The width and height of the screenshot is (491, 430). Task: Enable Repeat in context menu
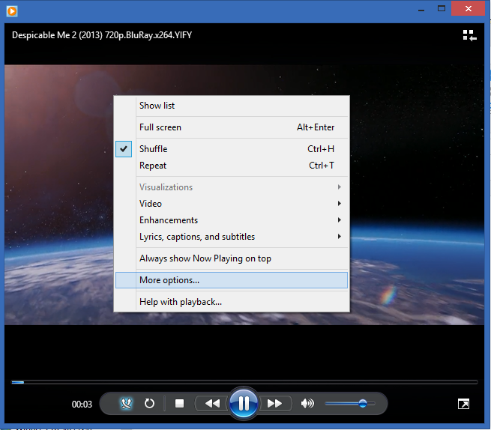tap(232, 166)
